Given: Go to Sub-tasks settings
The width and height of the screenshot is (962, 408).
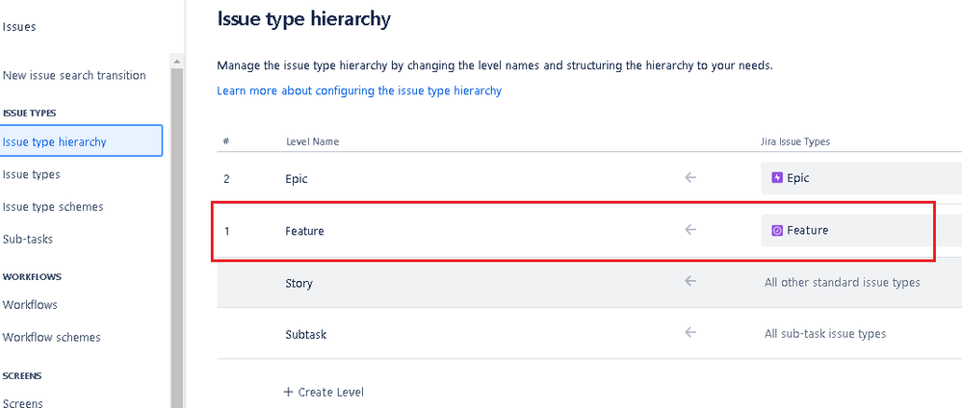Looking at the screenshot, I should tap(28, 240).
